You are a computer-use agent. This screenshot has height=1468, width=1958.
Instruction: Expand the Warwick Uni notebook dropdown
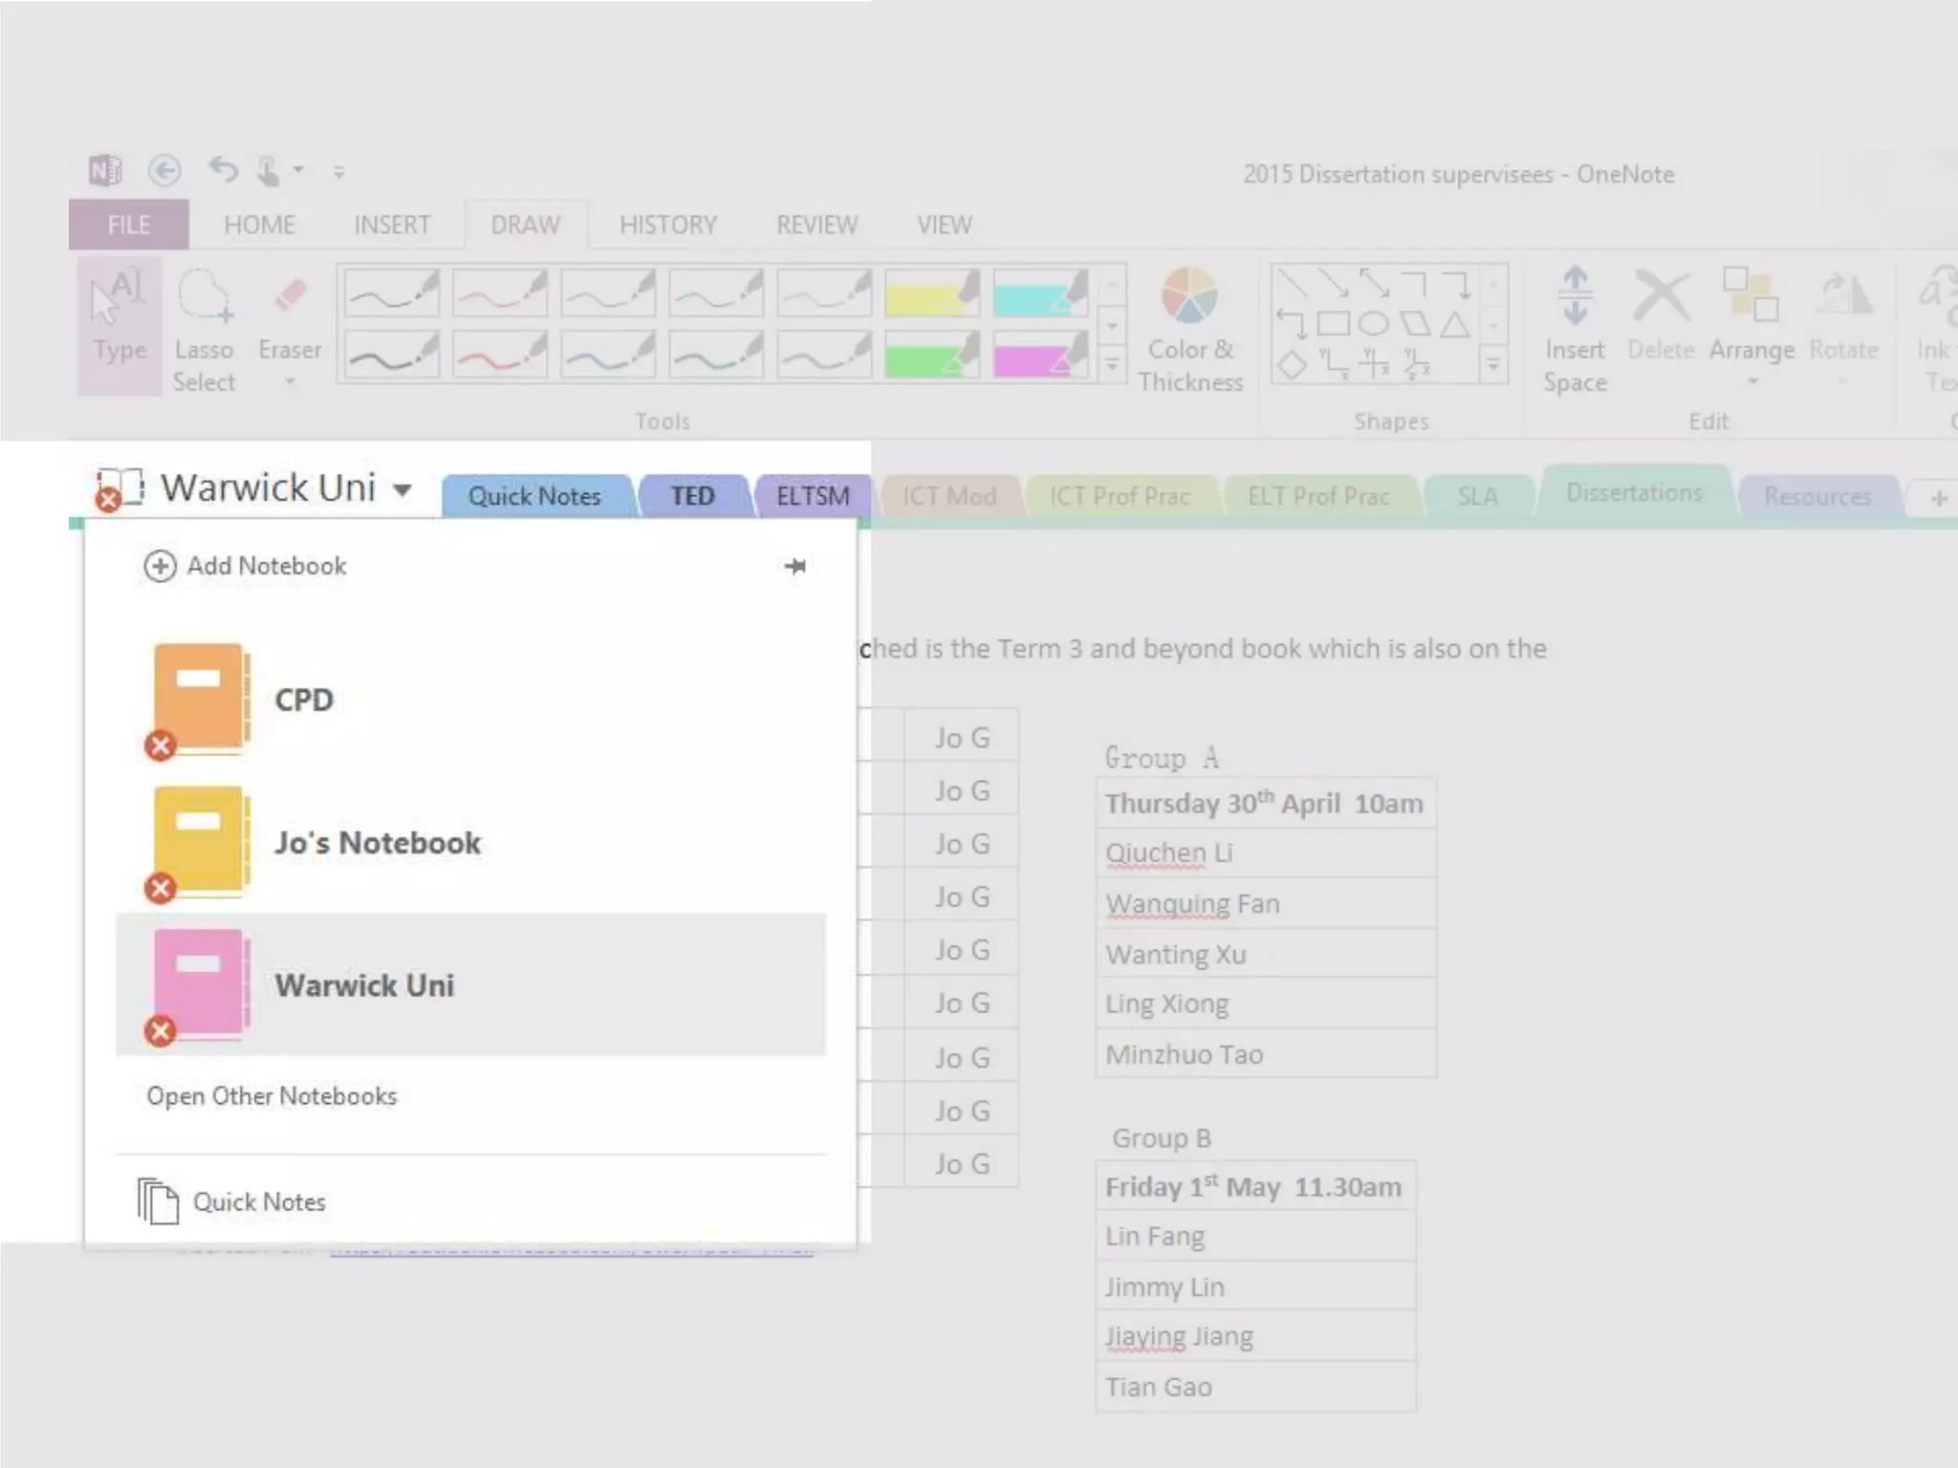coord(402,490)
